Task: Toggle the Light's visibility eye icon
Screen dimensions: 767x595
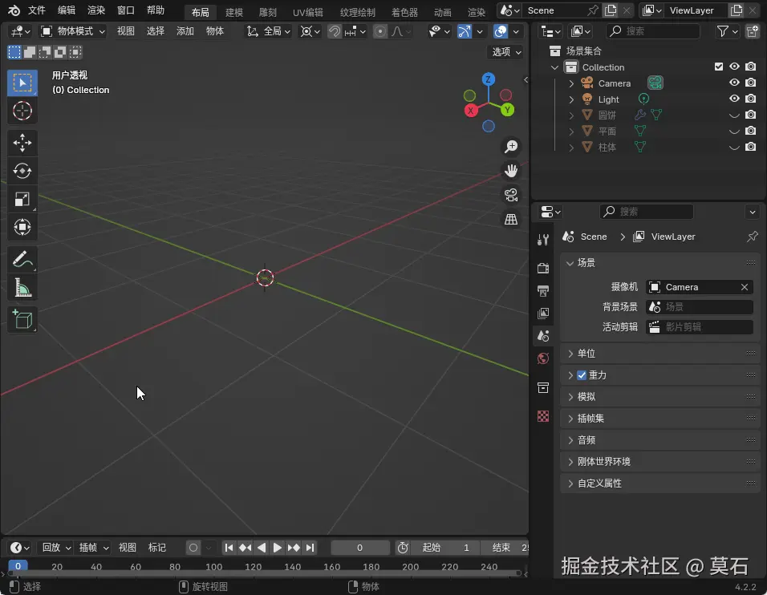Action: pos(733,99)
